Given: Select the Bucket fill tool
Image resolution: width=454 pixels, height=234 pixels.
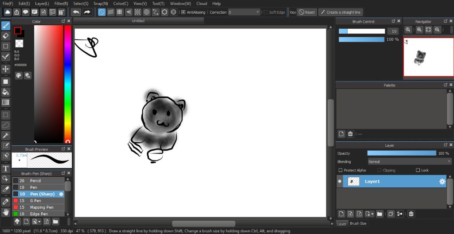Looking at the screenshot, I should pos(5,92).
